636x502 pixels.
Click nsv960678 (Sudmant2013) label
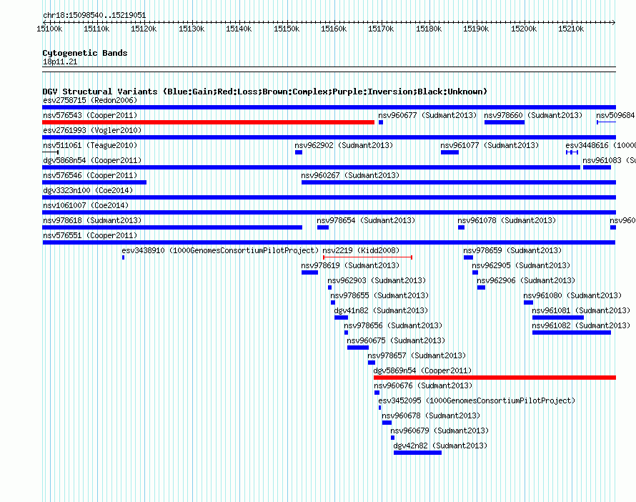[x=431, y=415]
